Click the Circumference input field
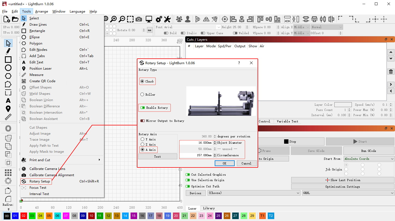This screenshot has width=395, height=221. click(x=196, y=155)
